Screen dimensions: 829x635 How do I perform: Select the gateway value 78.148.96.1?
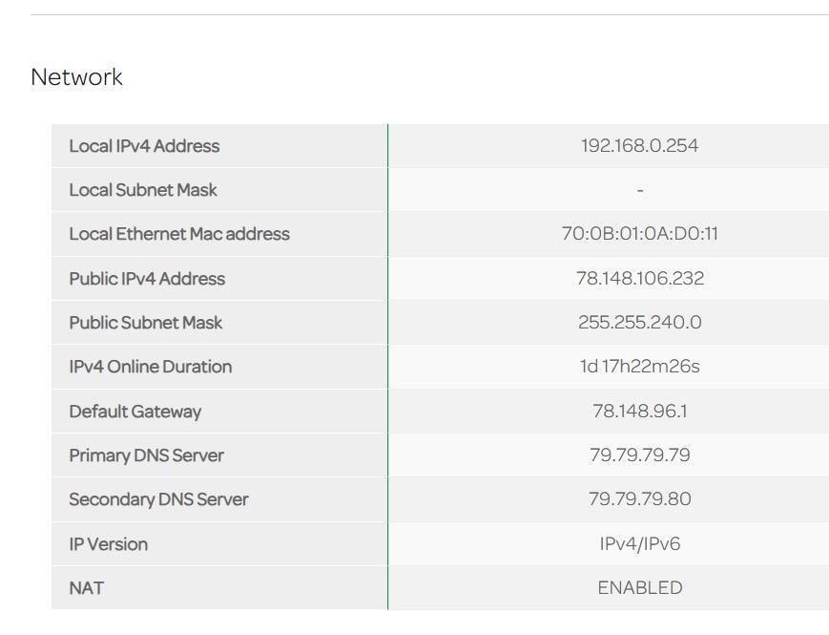(639, 412)
